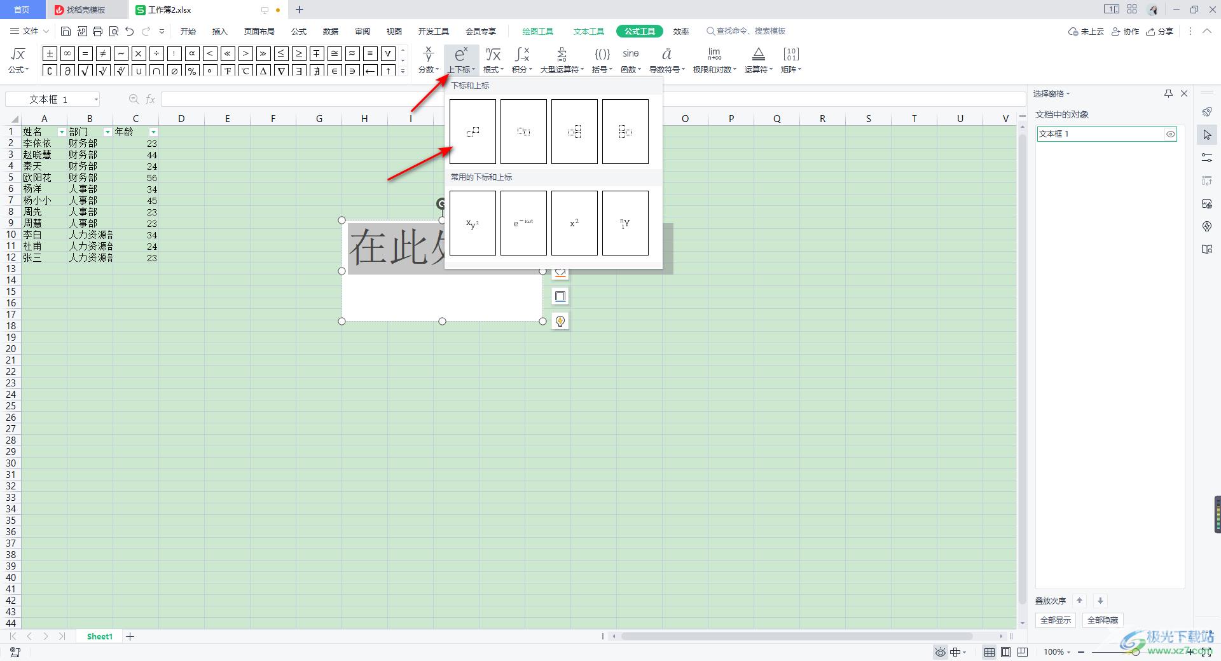The height and width of the screenshot is (661, 1221).
Task: Open the filter dropdown on 部门 column
Action: click(107, 132)
